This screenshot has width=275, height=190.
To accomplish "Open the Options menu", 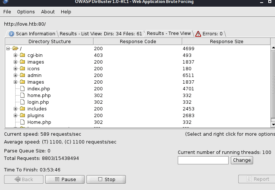I will pyautogui.click(x=26, y=12).
